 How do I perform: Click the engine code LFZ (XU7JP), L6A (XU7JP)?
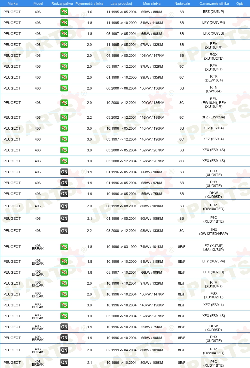214,248
